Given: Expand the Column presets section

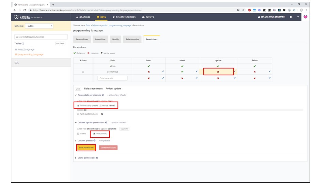Looking at the screenshot, I should [76, 140].
